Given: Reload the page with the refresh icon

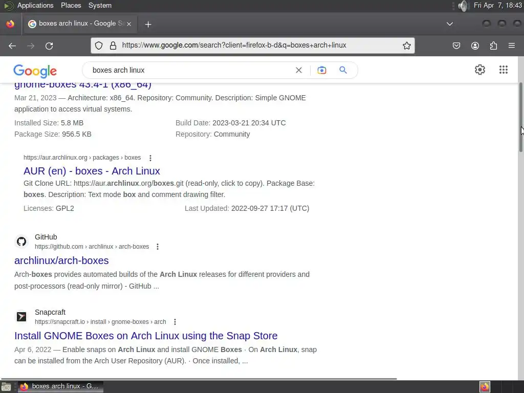Looking at the screenshot, I should point(49,46).
